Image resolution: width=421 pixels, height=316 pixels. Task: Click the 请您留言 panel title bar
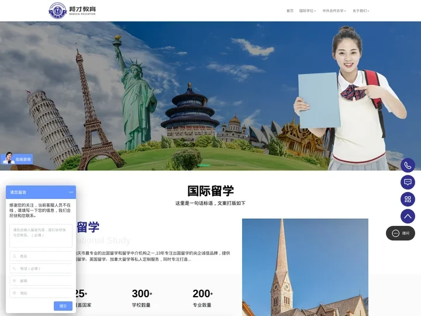click(41, 192)
